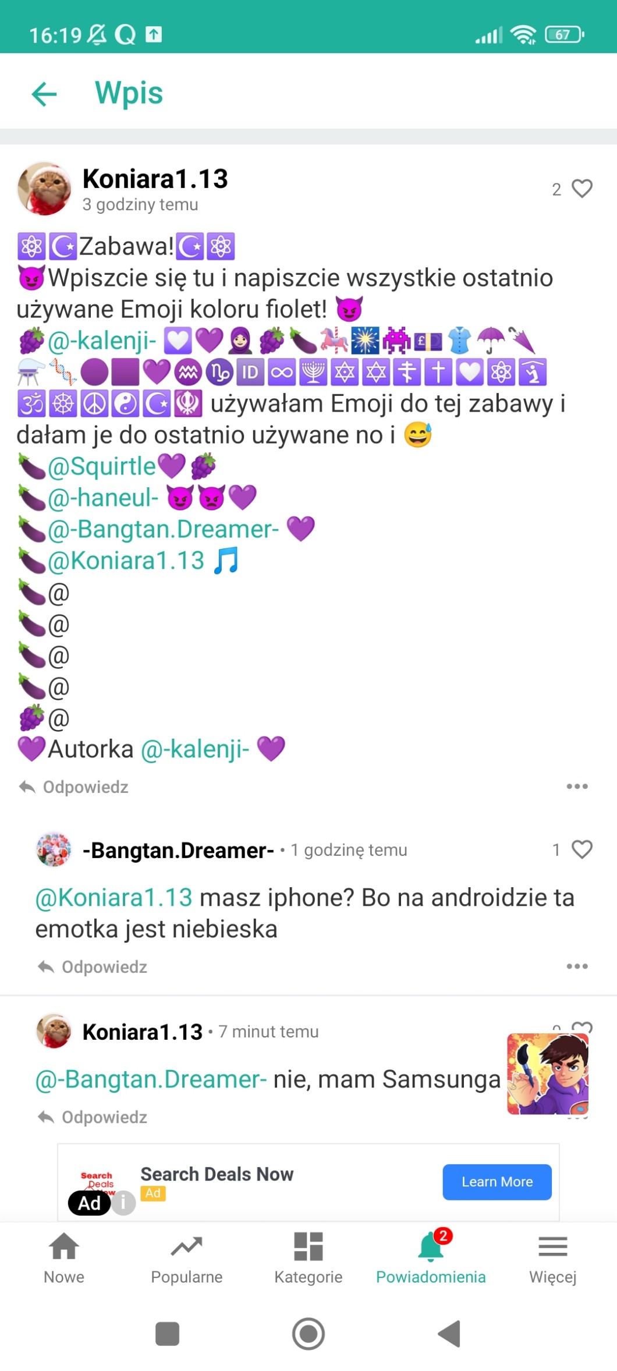
Task: Switch to the Nowe home tab
Action: 64,1257
